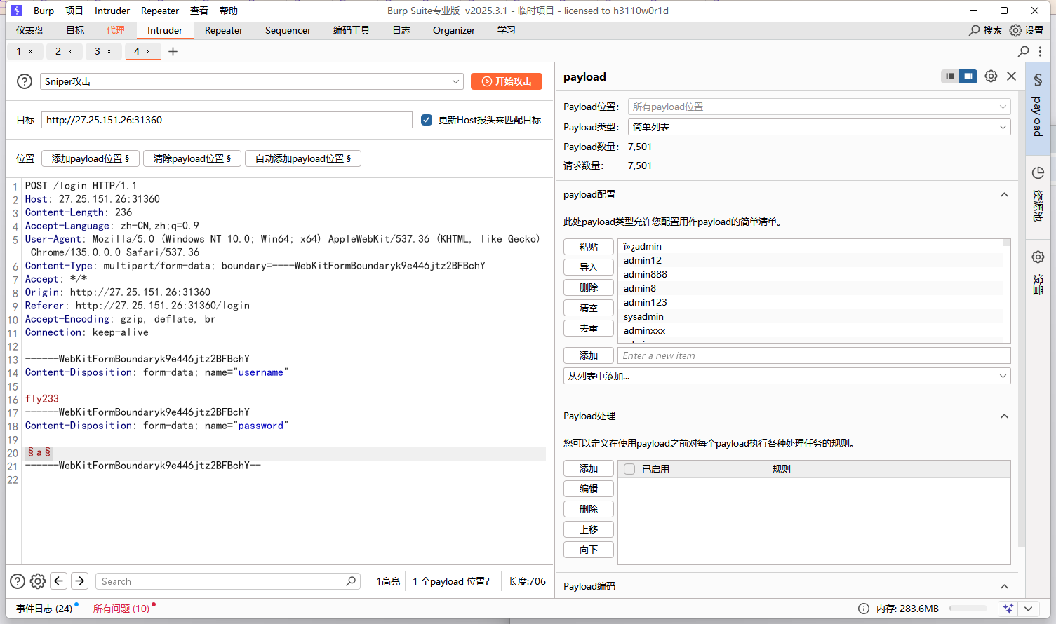Add a new Intruder tab with plus icon
The width and height of the screenshot is (1056, 624).
pos(173,51)
